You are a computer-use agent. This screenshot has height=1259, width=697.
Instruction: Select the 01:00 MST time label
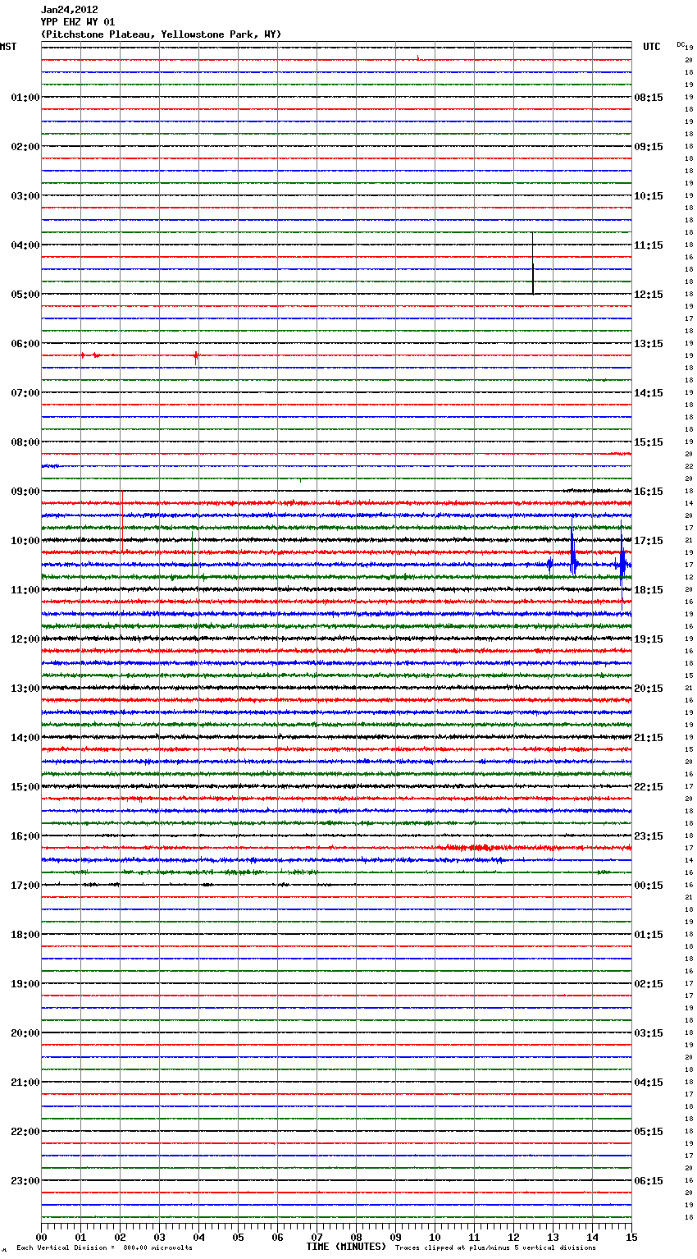click(x=25, y=98)
